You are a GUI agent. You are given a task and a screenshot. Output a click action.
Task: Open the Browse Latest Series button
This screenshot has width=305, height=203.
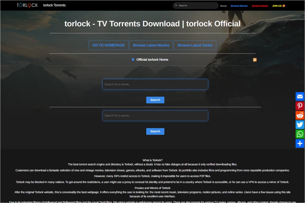pos(195,45)
